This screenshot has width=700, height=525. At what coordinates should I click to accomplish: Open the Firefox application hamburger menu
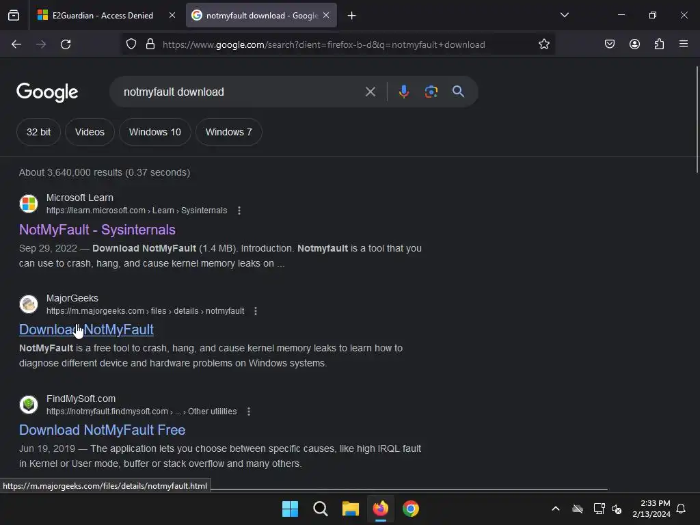point(684,44)
